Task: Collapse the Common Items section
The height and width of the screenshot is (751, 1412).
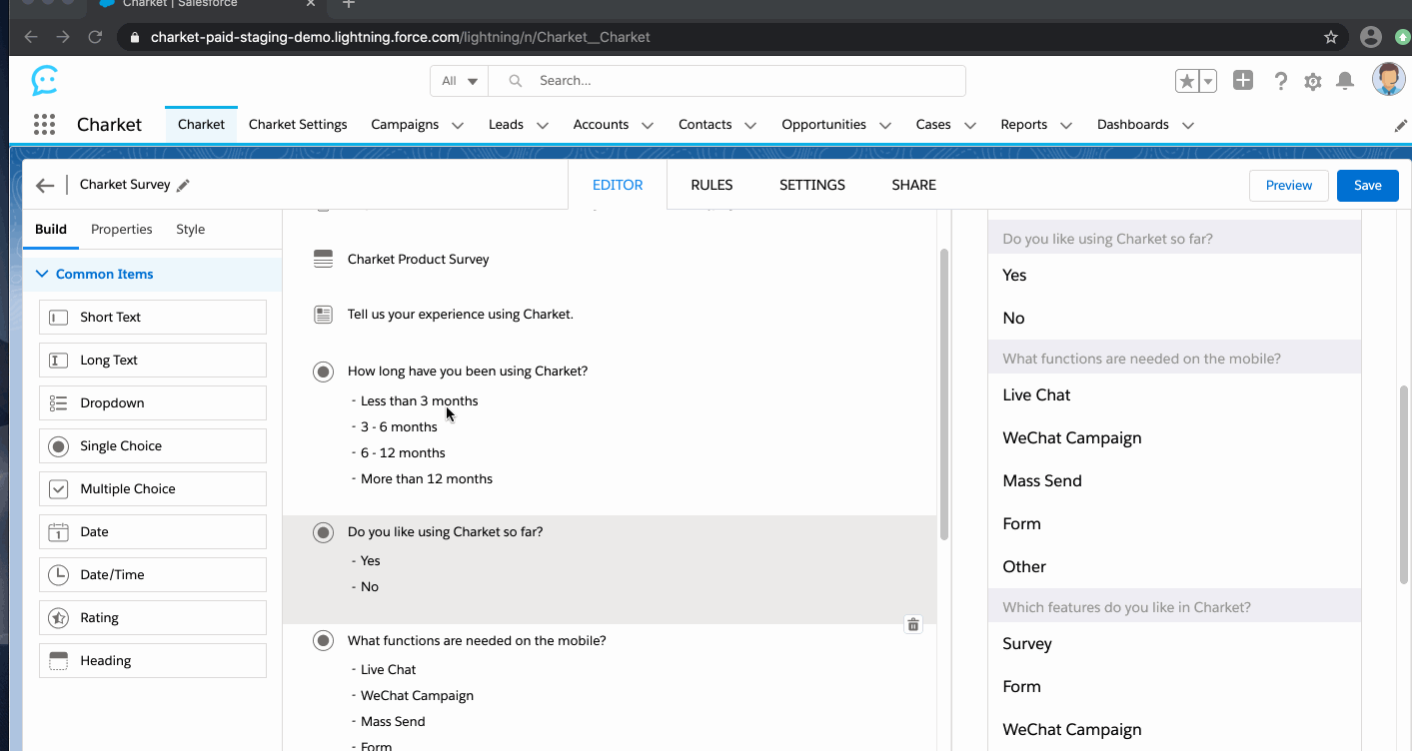Action: point(42,274)
